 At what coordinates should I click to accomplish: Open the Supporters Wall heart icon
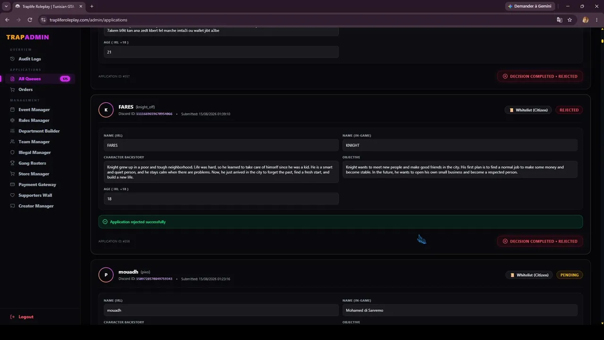13,195
